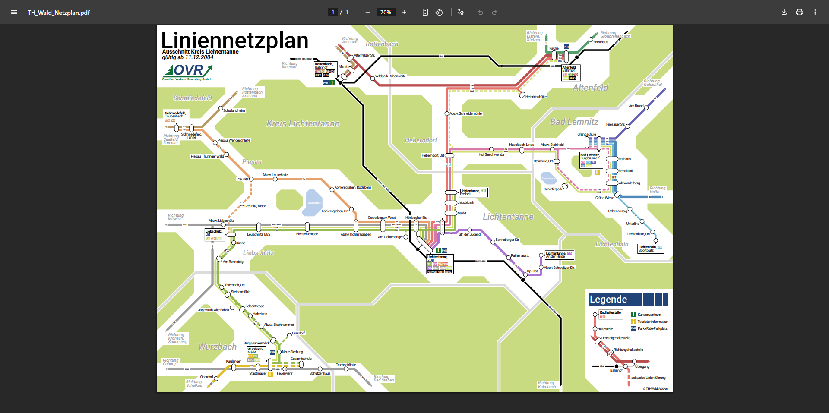This screenshot has height=413, width=829.
Task: Click the page number input field
Action: pyautogui.click(x=333, y=12)
